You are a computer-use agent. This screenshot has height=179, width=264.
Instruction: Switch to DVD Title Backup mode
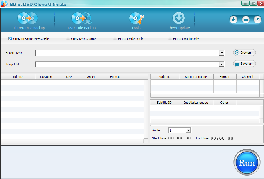tap(82, 21)
